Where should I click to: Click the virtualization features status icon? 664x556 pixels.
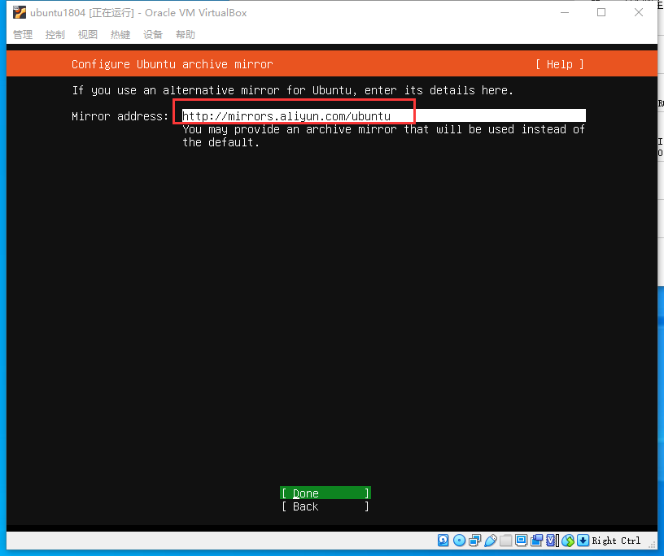[551, 540]
